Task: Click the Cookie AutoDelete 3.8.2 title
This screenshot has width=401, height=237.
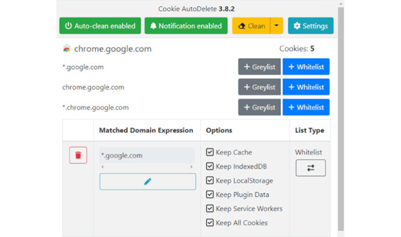Action: click(x=196, y=9)
